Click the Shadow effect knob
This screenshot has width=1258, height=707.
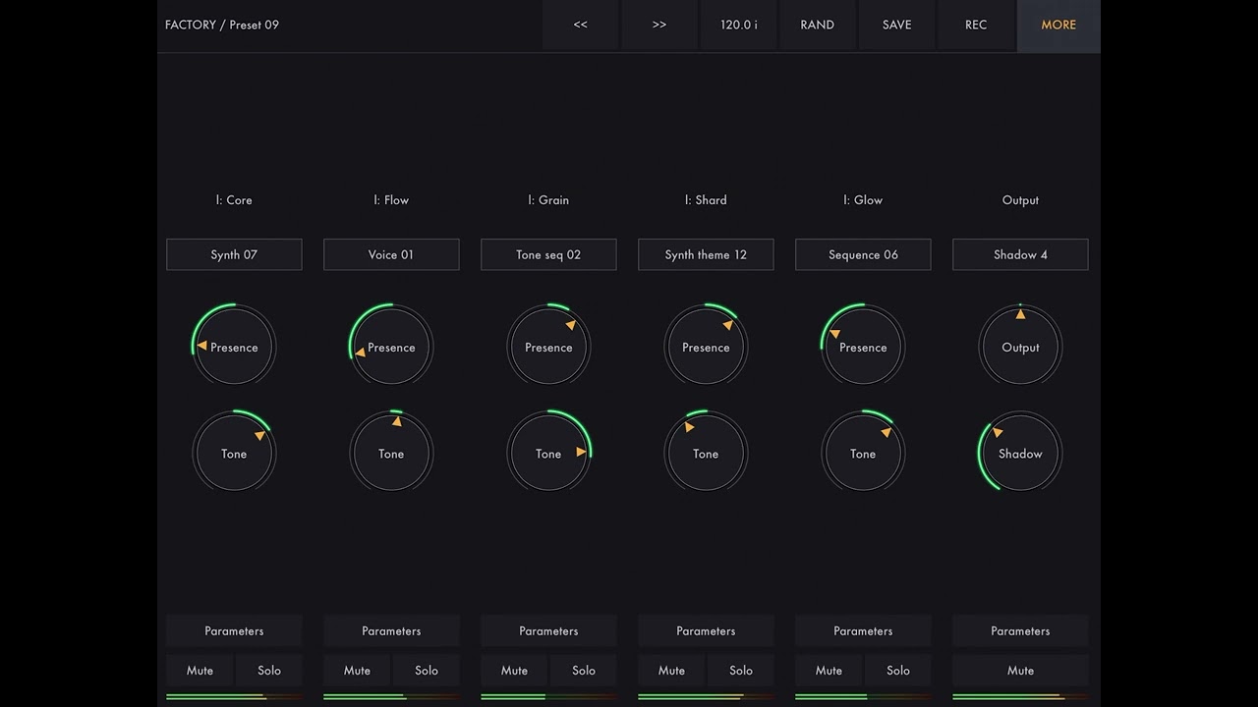(1020, 453)
